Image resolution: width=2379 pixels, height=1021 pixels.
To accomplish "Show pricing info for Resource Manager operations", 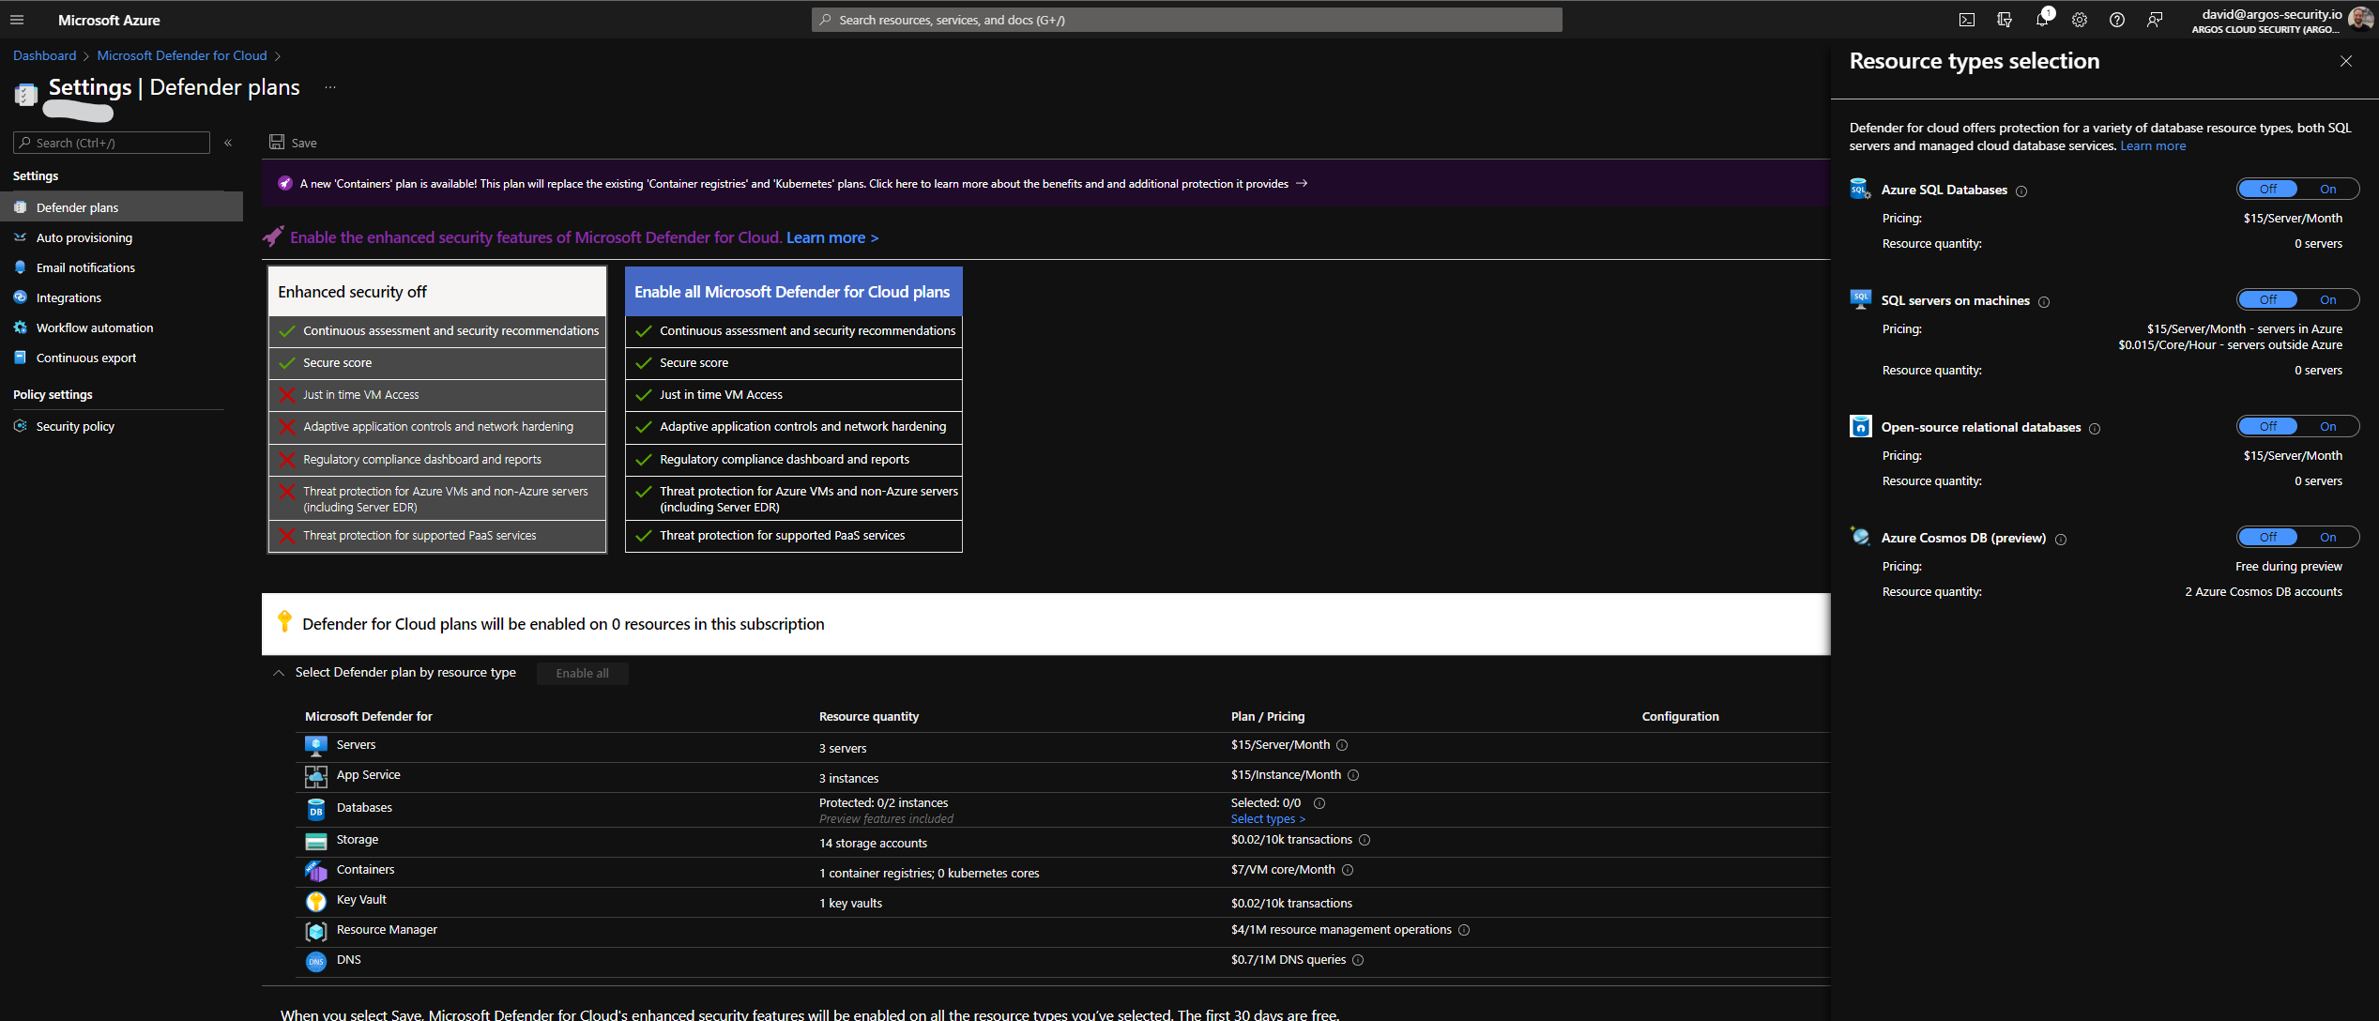I will coord(1464,930).
